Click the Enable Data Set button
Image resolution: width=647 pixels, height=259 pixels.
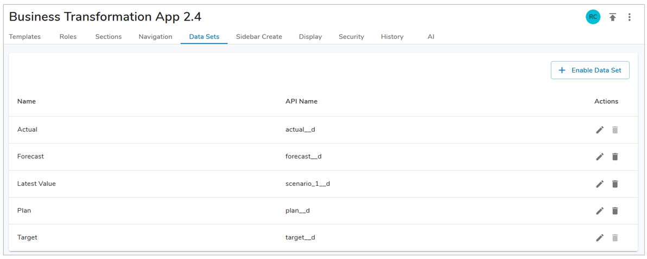[590, 70]
